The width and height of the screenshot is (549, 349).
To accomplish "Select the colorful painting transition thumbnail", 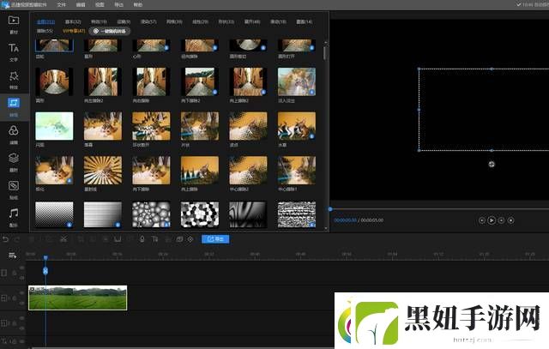I will pos(297,82).
